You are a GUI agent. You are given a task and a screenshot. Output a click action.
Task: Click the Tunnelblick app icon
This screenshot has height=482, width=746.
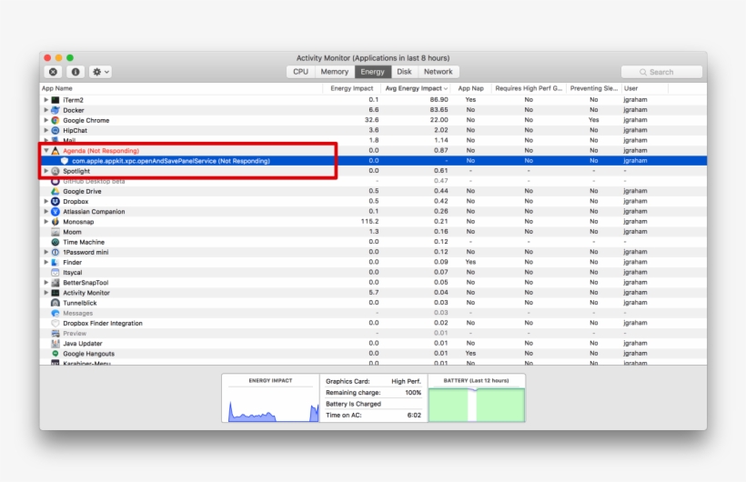(55, 303)
